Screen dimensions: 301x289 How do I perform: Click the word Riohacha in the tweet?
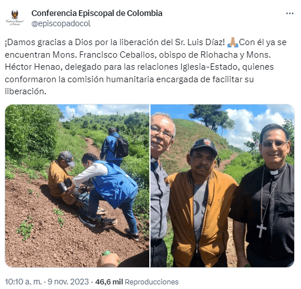219,55
